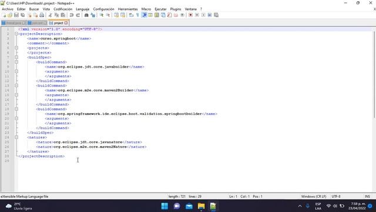Image resolution: width=376 pixels, height=212 pixels.
Task: Open the Buscar menu
Action: tap(34, 9)
